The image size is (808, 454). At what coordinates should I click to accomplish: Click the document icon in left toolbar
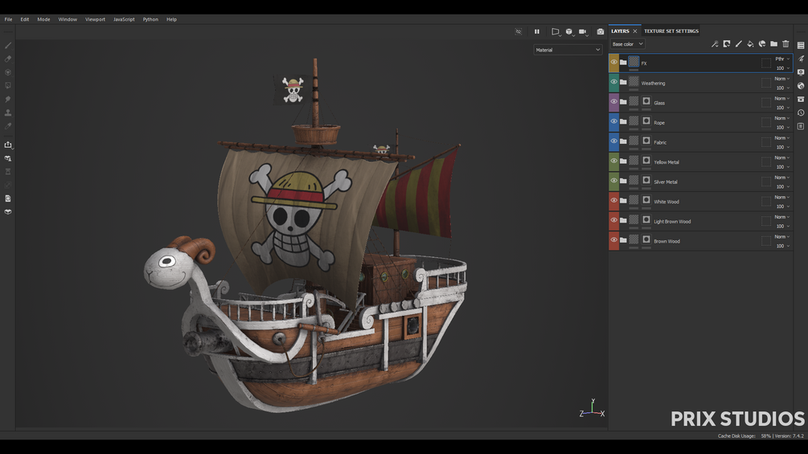pos(8,198)
